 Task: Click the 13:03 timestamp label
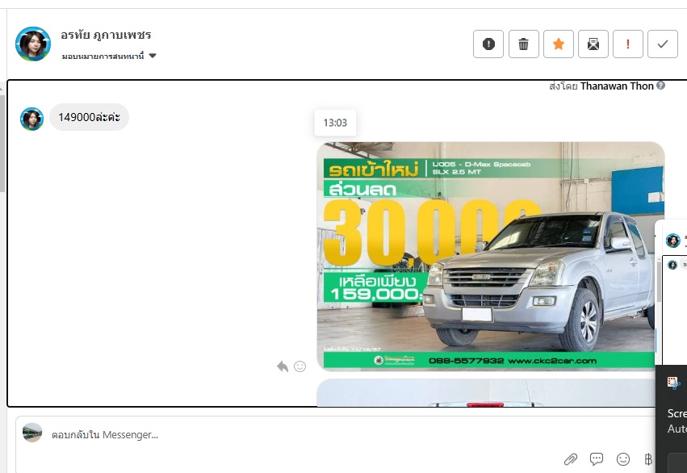(335, 123)
